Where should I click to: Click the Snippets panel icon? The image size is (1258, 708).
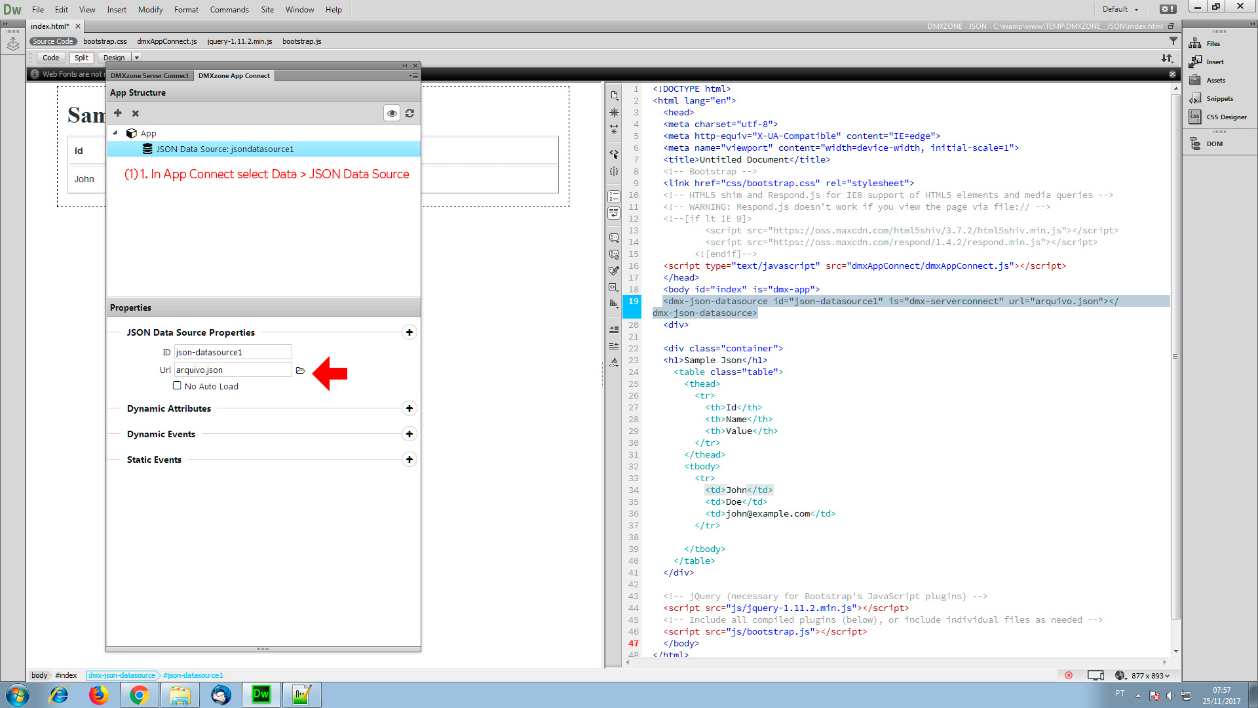pyautogui.click(x=1194, y=98)
